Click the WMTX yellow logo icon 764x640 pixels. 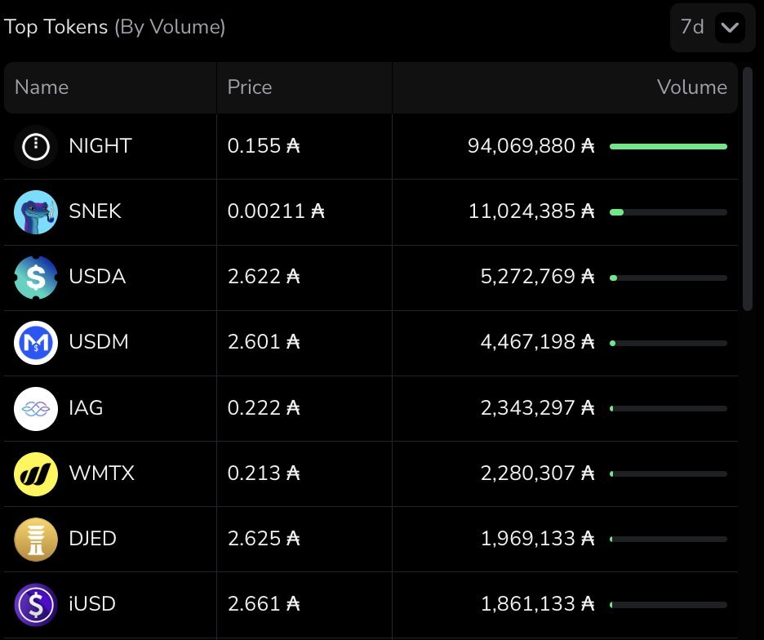(36, 473)
